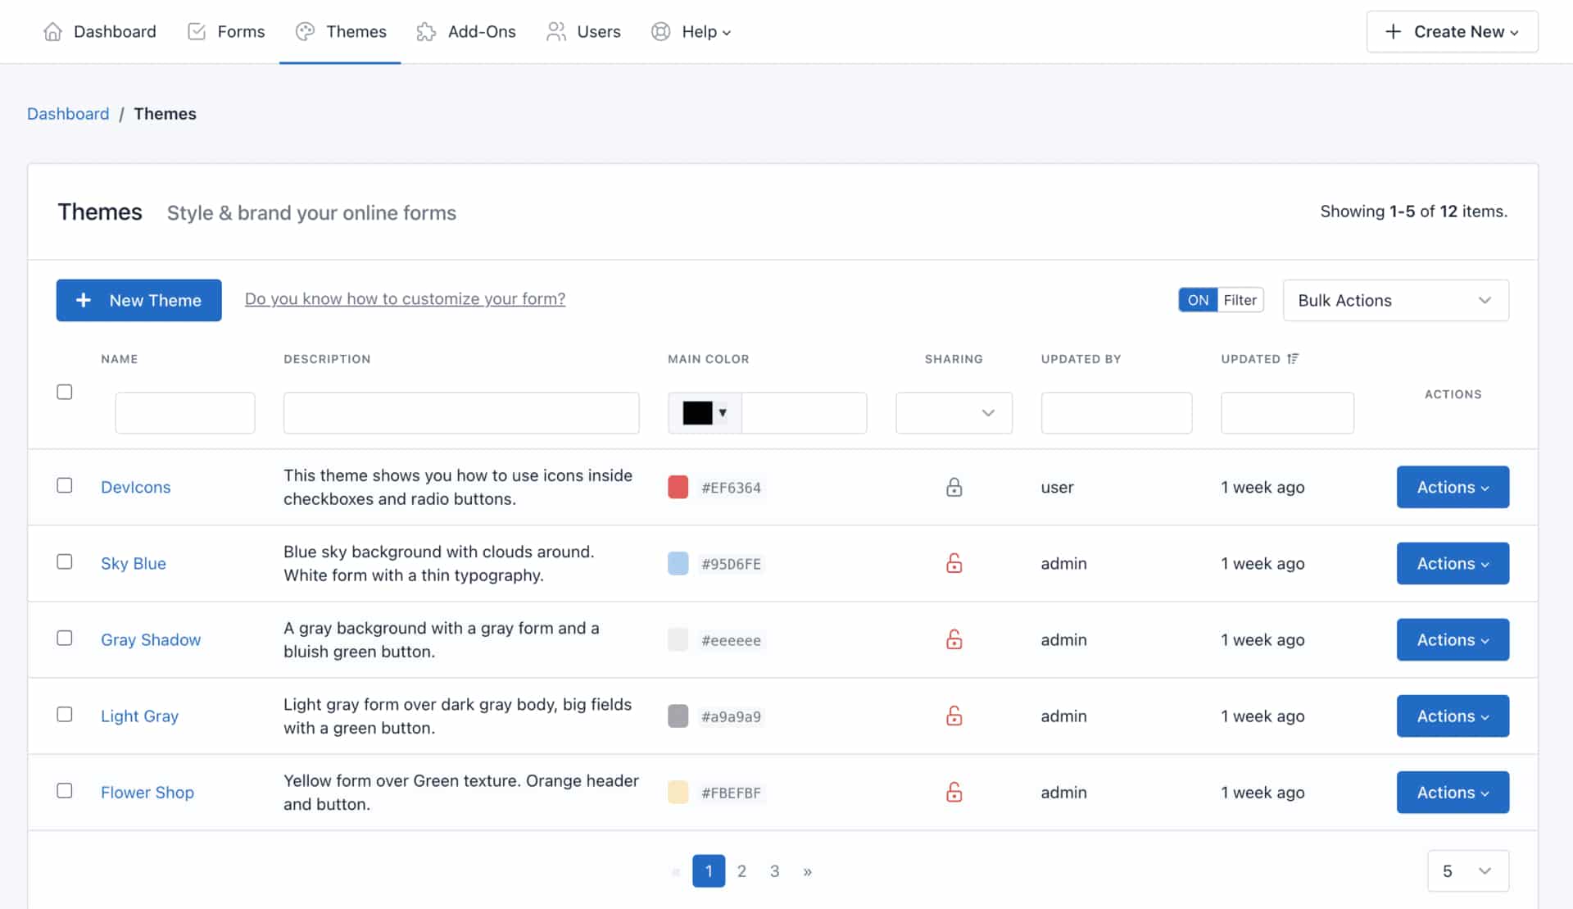Click the Dashboard home icon
The height and width of the screenshot is (909, 1573).
click(x=52, y=31)
